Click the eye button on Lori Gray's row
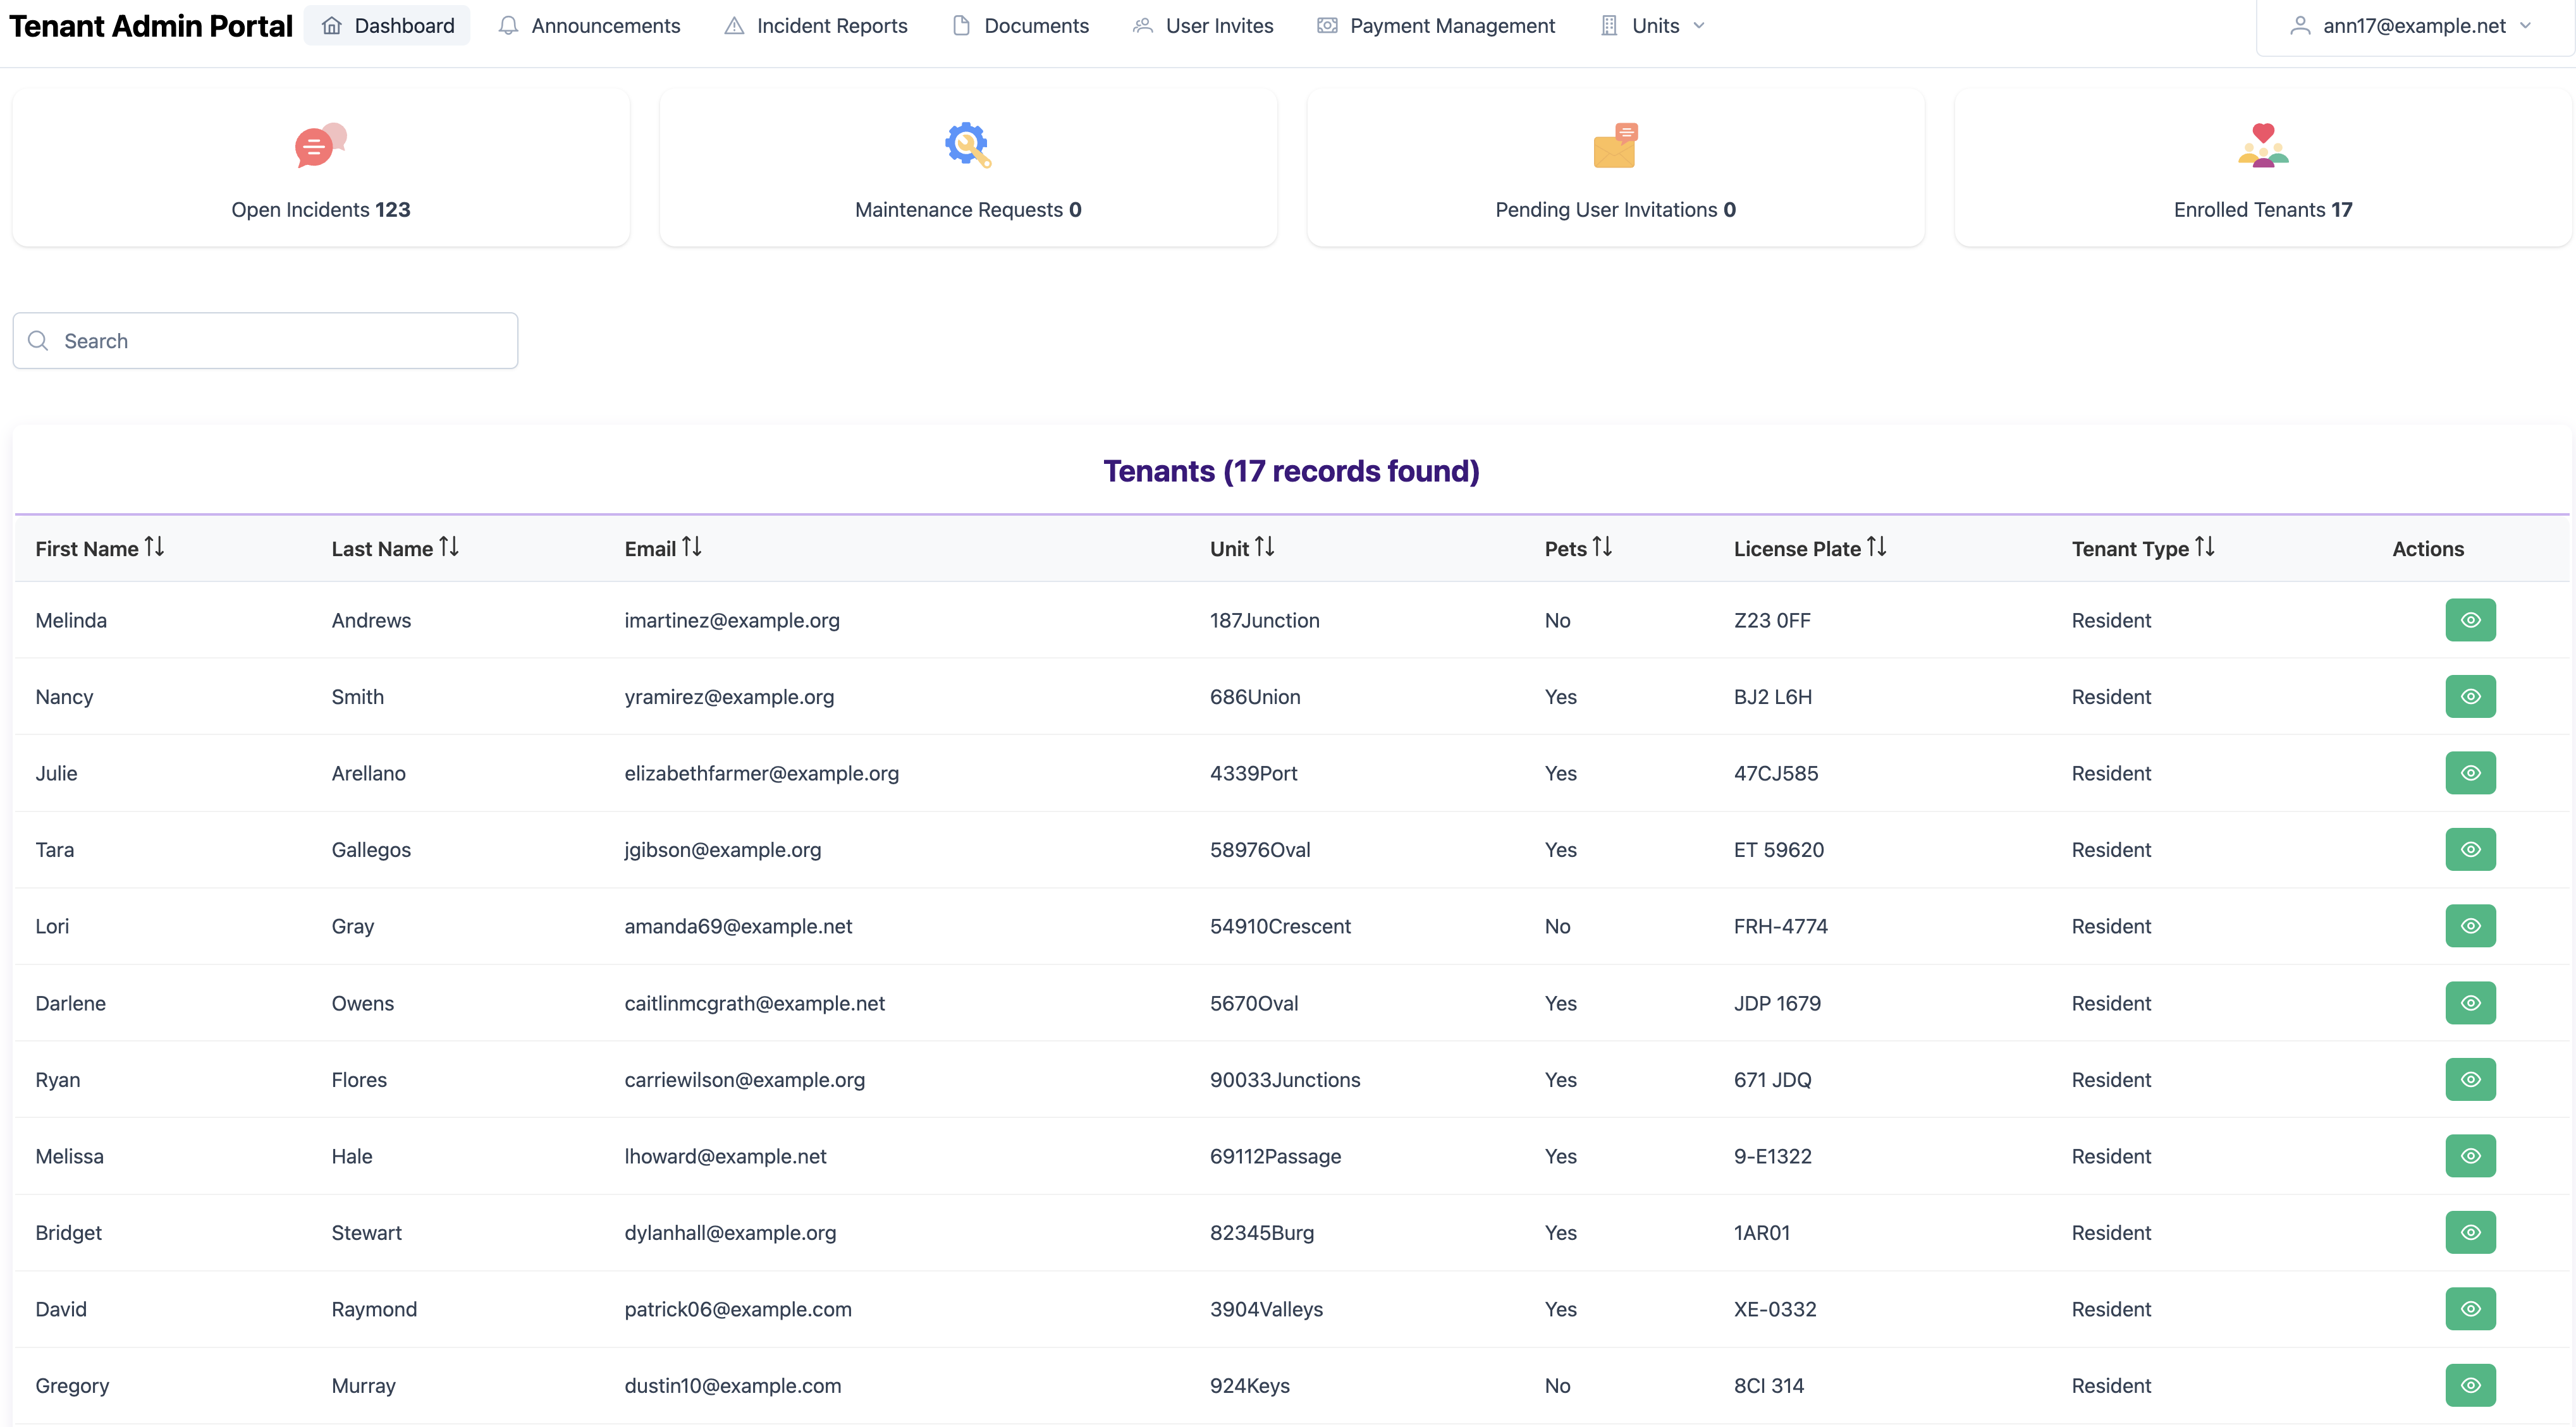Screen dimensions: 2576x1427 tap(2470, 925)
